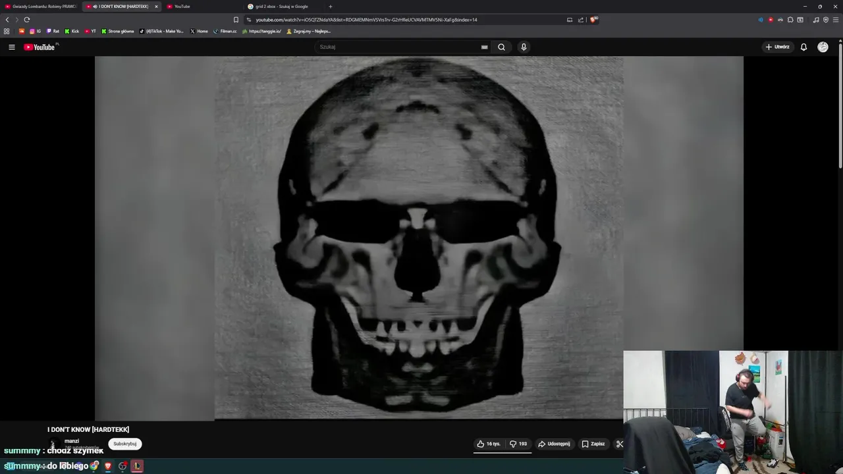Open the music note playlist icon
This screenshot has width=843, height=474.
[x=816, y=20]
